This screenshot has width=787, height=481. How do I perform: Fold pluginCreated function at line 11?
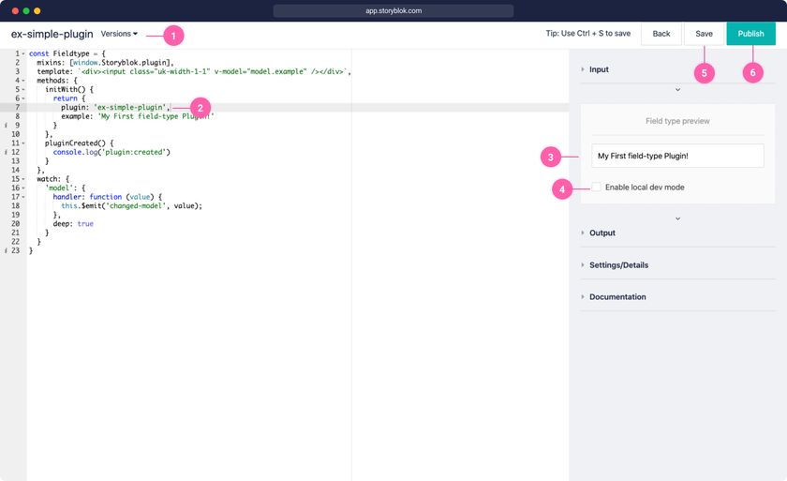point(23,143)
